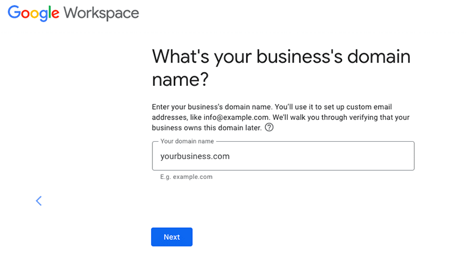Click the text business owns this domain later
The width and height of the screenshot is (467, 272).
(x=207, y=128)
